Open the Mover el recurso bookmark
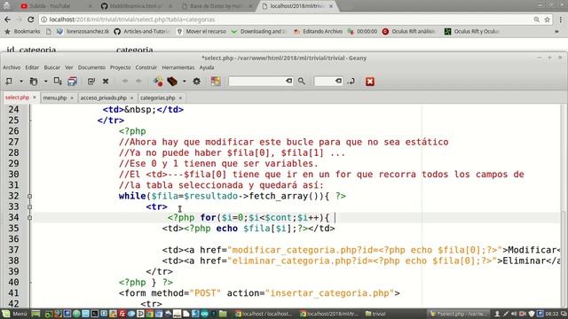The height and width of the screenshot is (319, 568). (x=201, y=32)
